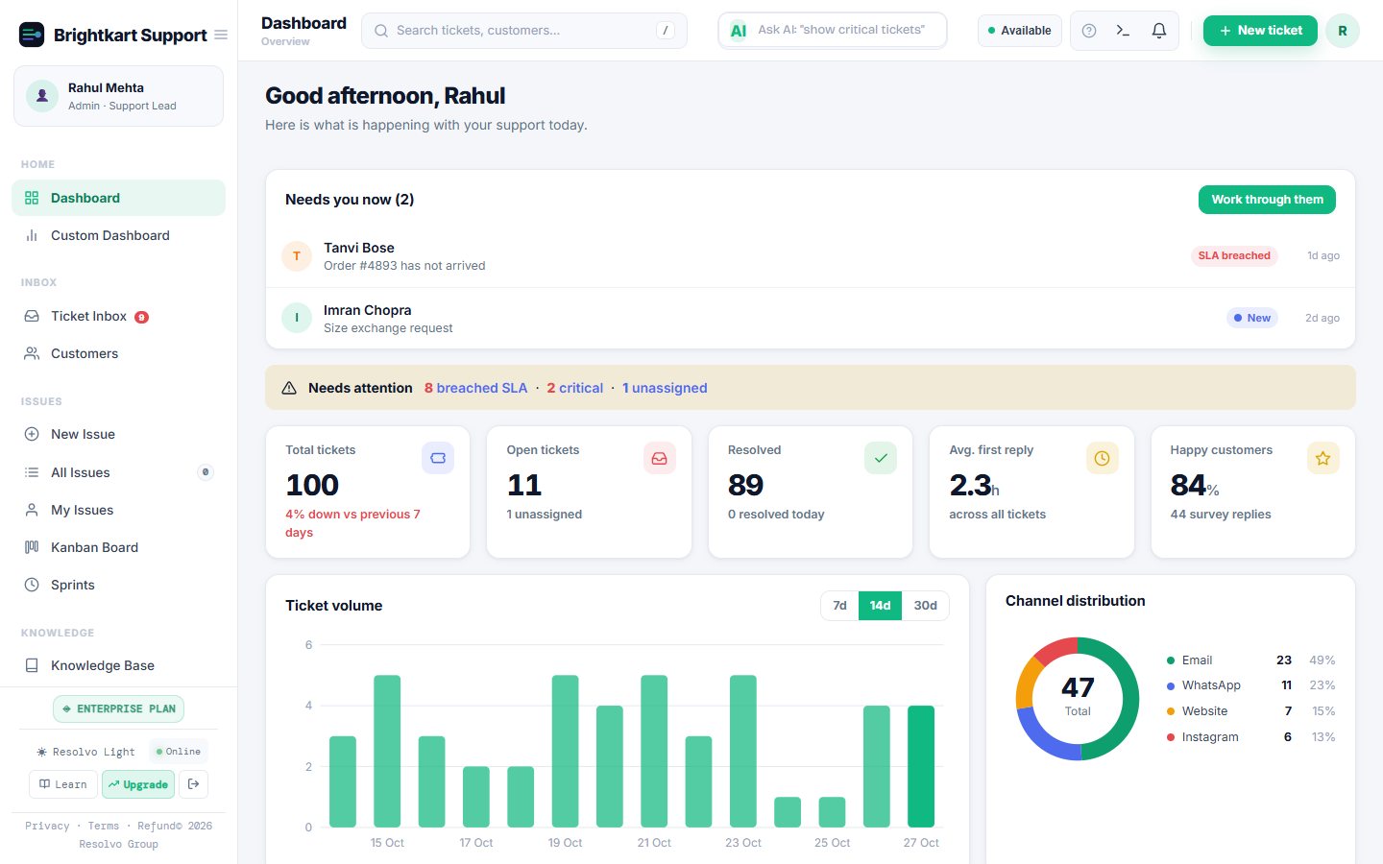Image resolution: width=1383 pixels, height=864 pixels.
Task: Open Knowledge Base in sidebar
Action: tap(118, 665)
